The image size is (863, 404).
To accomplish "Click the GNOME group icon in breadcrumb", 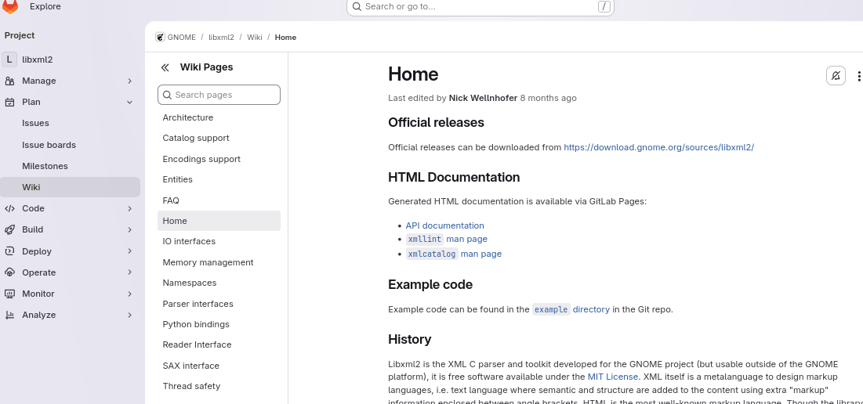I will pos(160,37).
